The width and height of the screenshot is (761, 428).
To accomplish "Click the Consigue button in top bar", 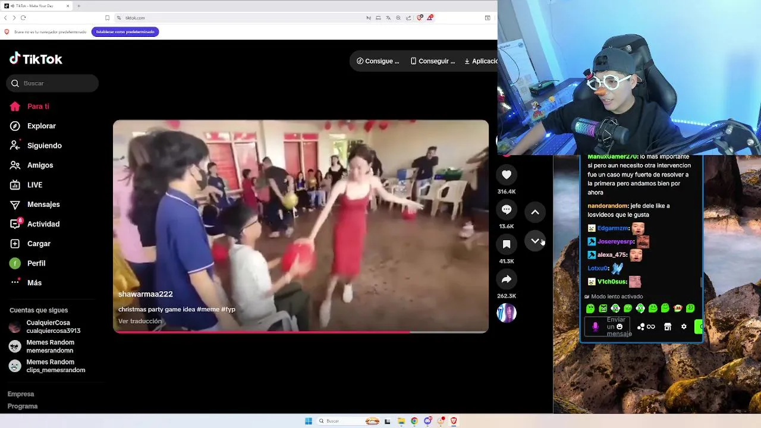I will tap(378, 61).
